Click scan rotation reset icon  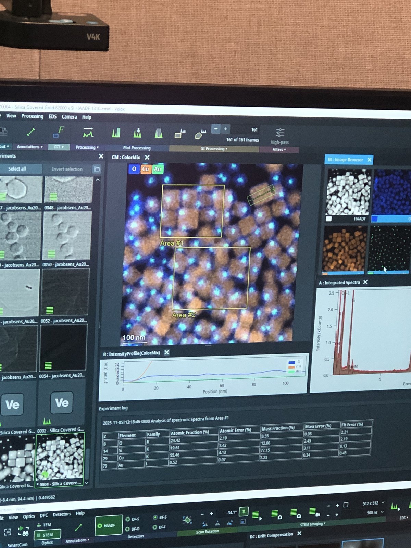coord(187,520)
